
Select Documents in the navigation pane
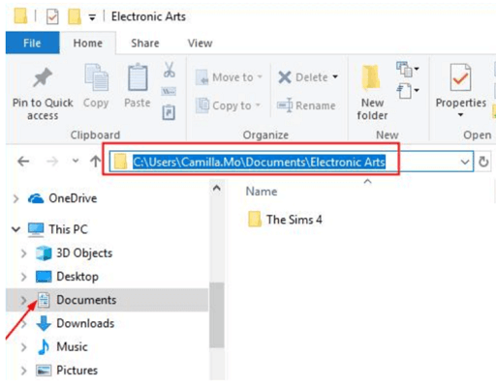pos(107,300)
